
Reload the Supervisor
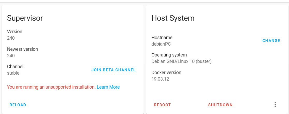point(18,105)
